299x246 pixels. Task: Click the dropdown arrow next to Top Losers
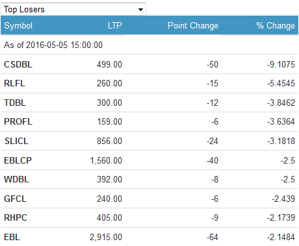pyautogui.click(x=140, y=10)
